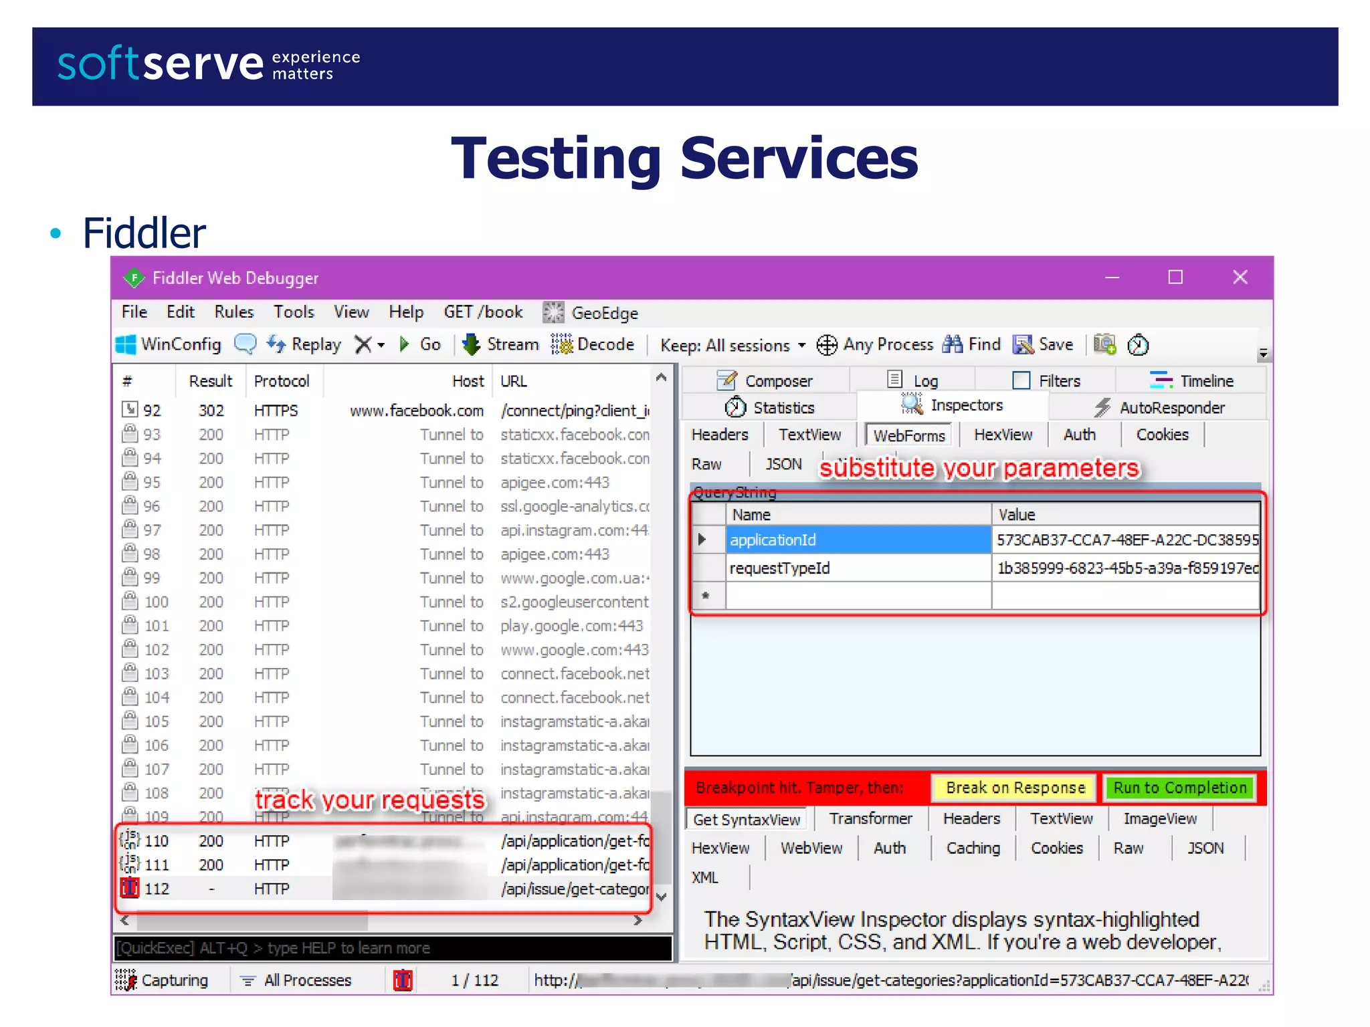Click the Replay arrows icon
Viewport: 1370px width, 1027px height.
pos(276,344)
